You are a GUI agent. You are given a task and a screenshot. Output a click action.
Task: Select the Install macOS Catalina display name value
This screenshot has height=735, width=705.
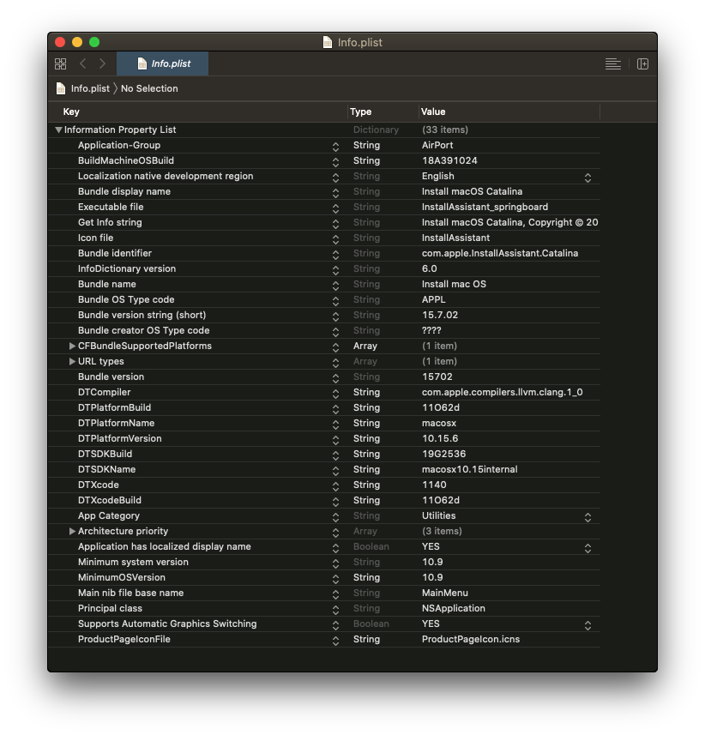(472, 192)
